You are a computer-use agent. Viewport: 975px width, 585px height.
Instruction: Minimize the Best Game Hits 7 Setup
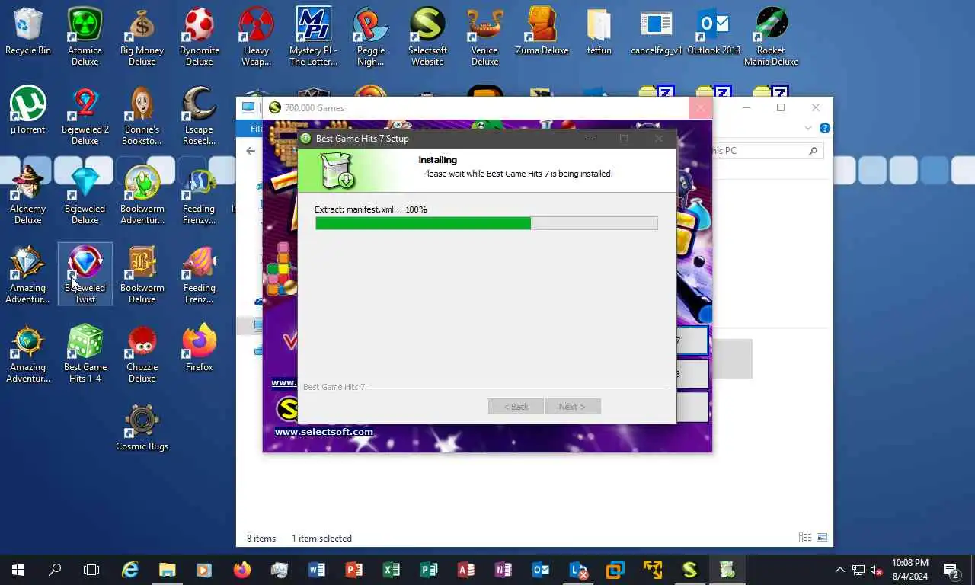coord(589,139)
